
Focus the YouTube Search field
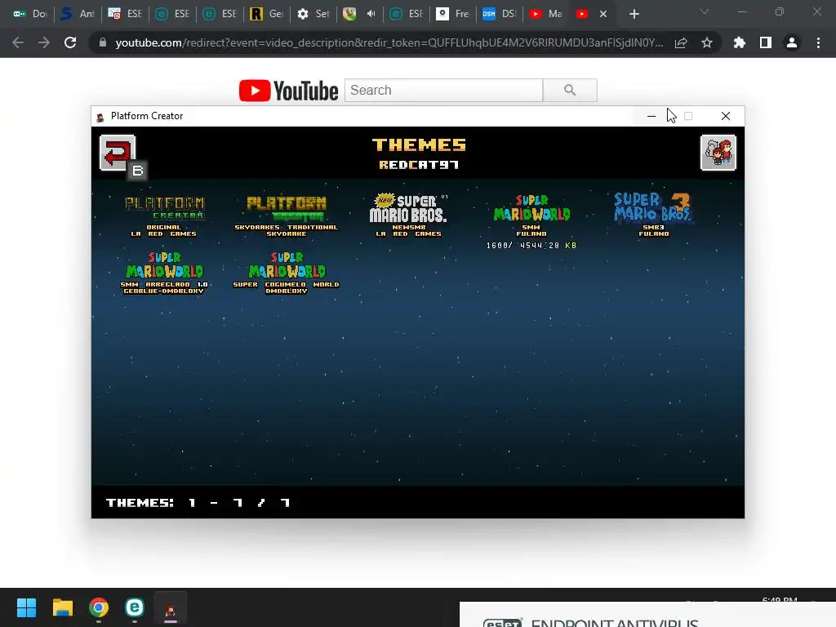443,90
